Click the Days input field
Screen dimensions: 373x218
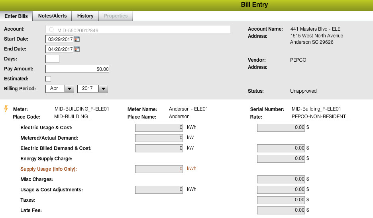53,59
